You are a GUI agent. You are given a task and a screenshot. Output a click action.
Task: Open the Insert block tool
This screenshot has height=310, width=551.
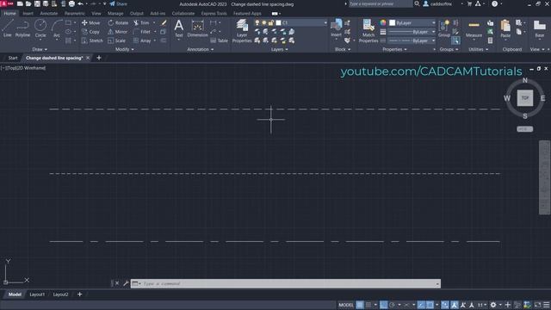[x=337, y=28]
